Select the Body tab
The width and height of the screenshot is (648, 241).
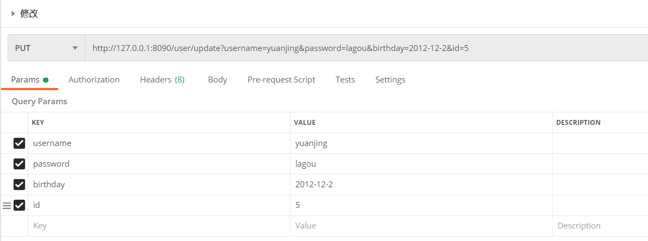[x=218, y=80]
